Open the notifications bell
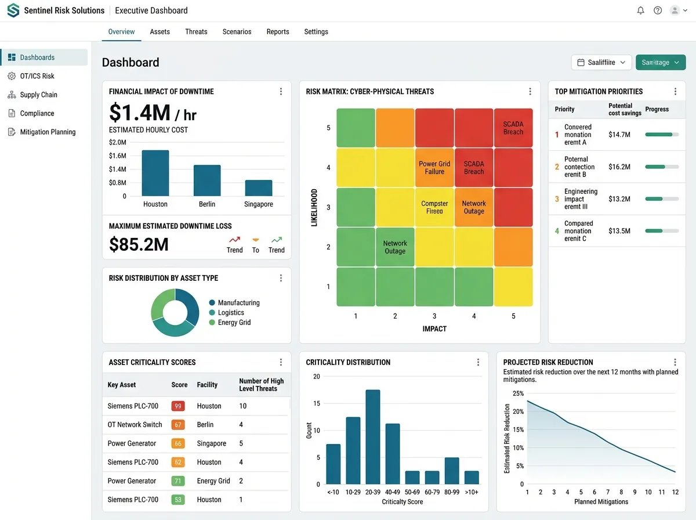 (x=641, y=10)
